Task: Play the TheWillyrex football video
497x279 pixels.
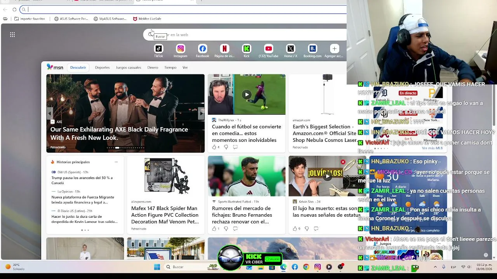Action: click(x=247, y=95)
